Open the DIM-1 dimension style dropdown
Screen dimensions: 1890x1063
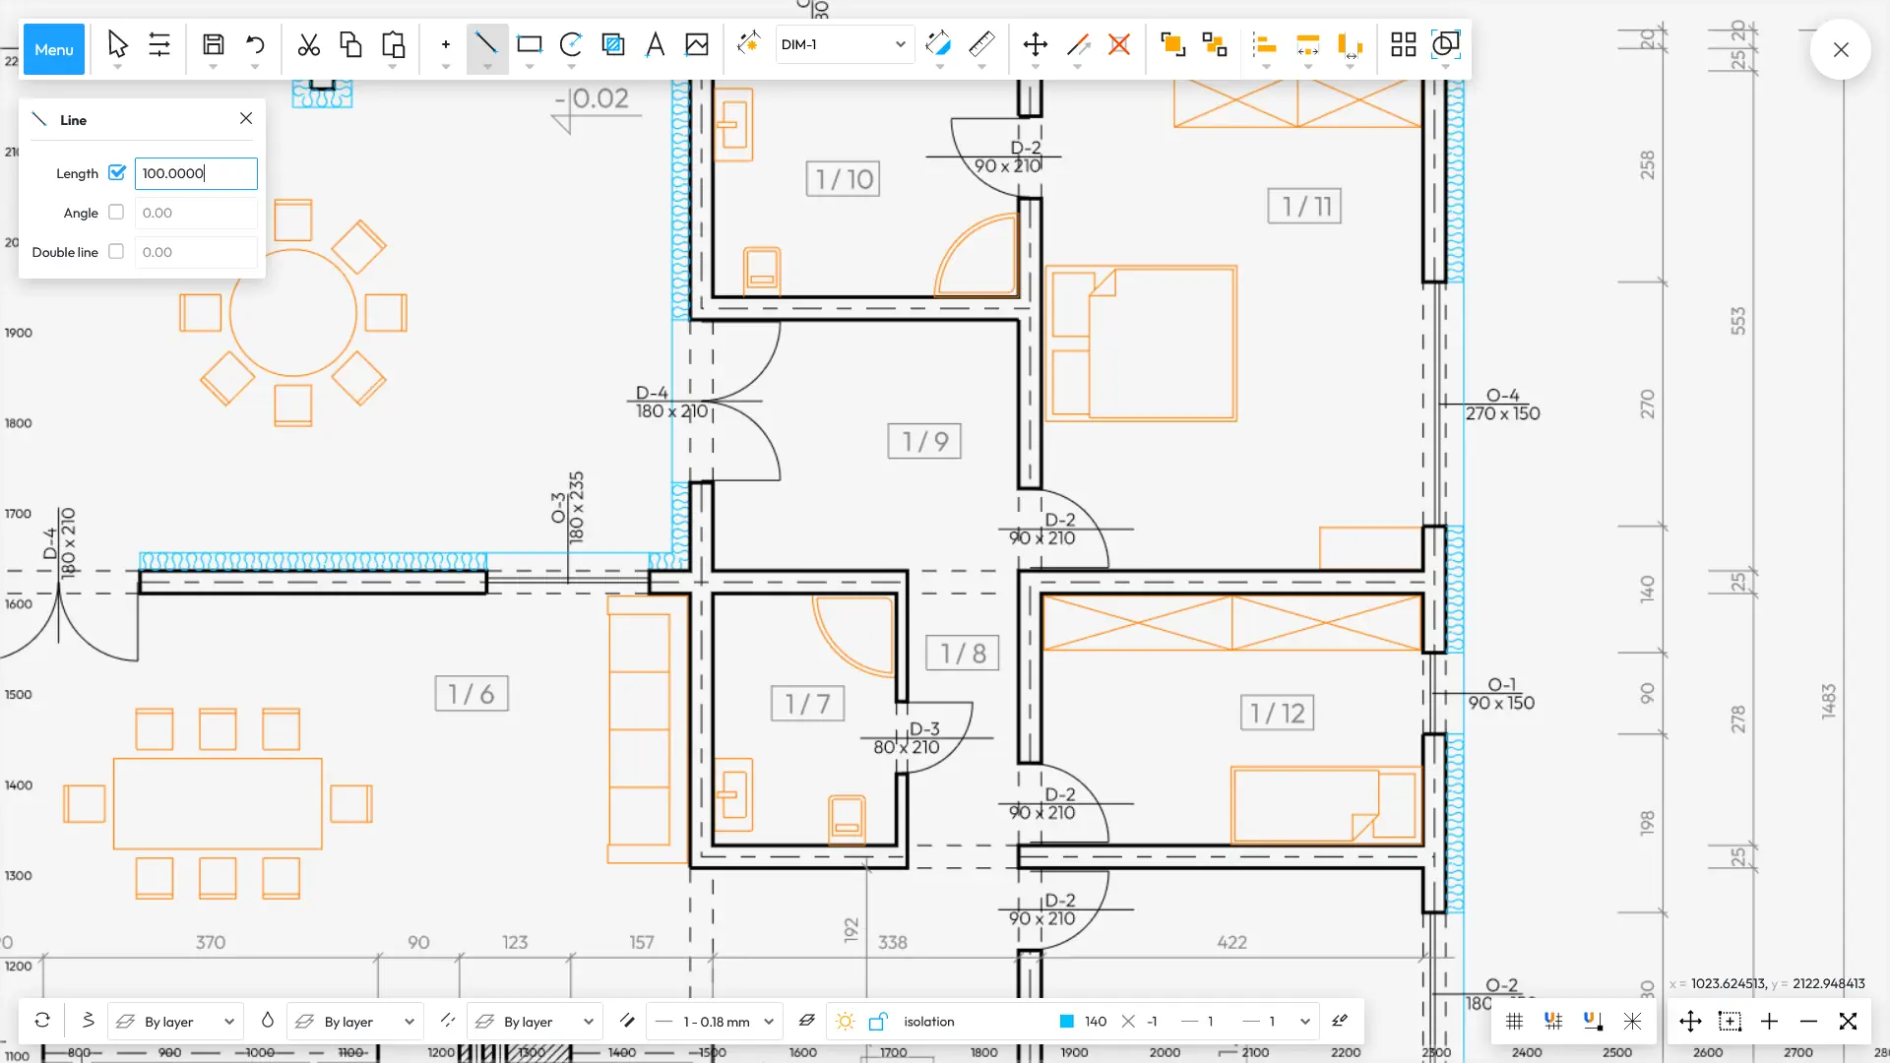(844, 43)
